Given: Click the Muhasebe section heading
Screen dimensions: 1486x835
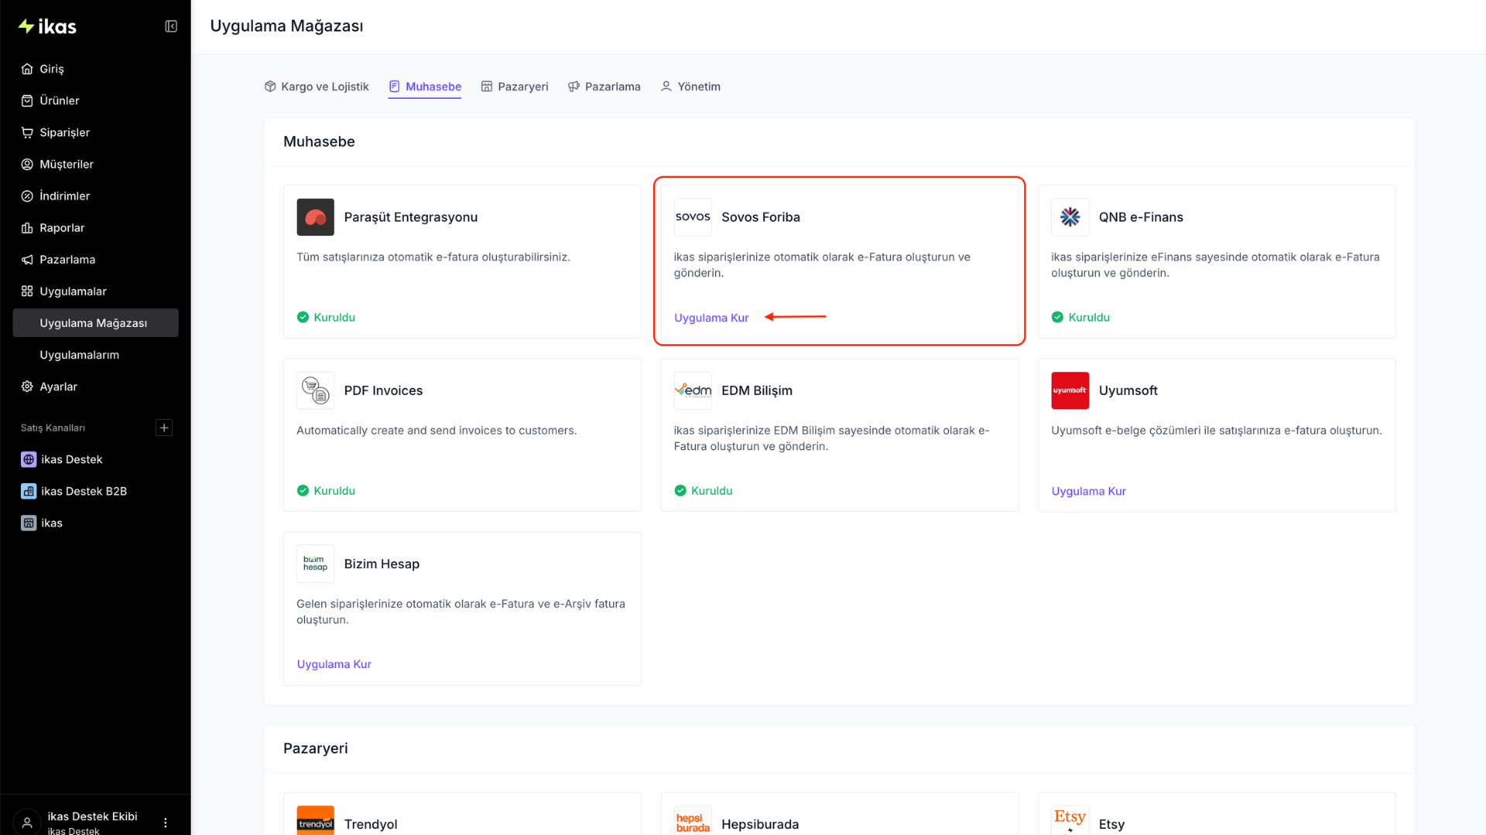Looking at the screenshot, I should [319, 141].
